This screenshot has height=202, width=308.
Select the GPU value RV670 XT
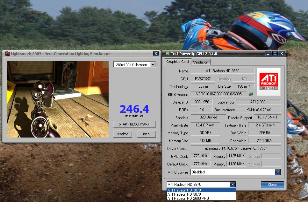tap(203, 79)
